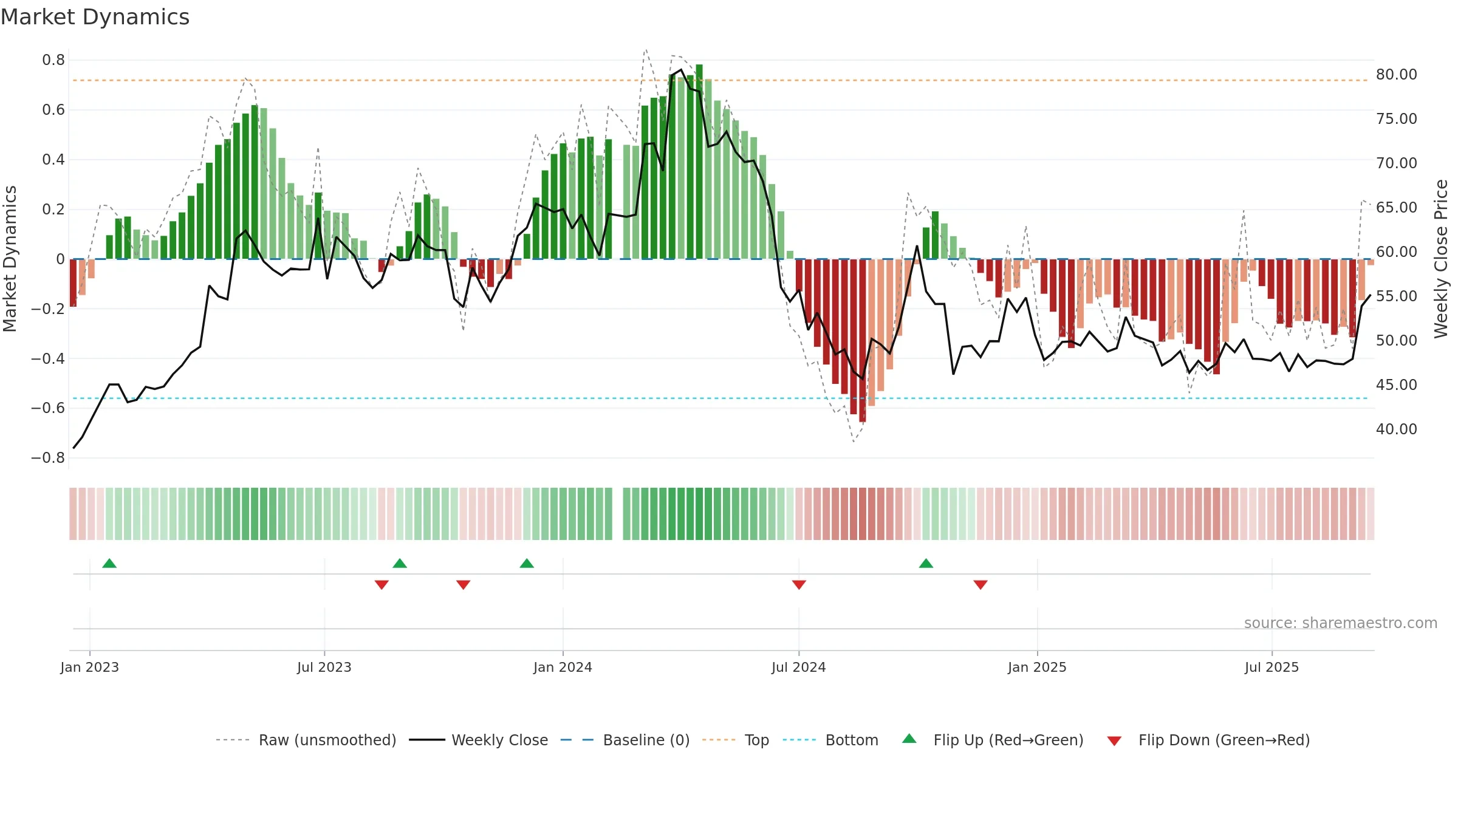The width and height of the screenshot is (1458, 820).
Task: Click the 40.00 price axis label
Action: 1397,429
